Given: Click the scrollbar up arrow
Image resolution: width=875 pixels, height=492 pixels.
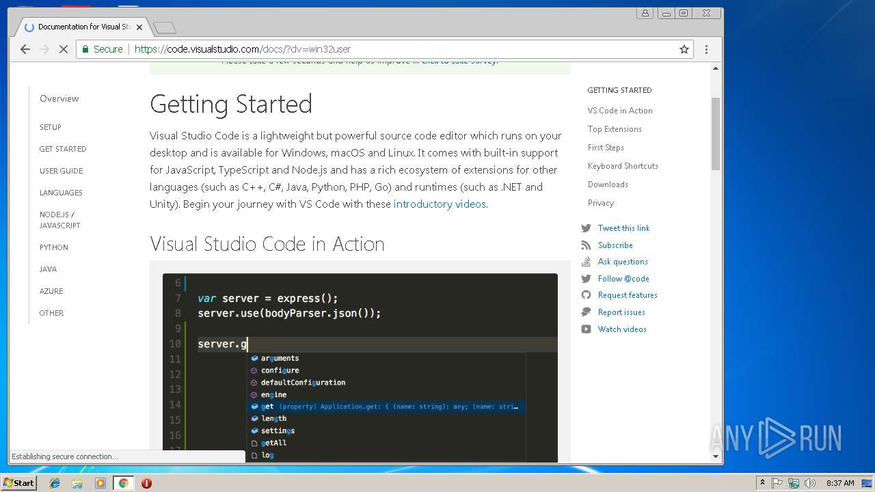Looking at the screenshot, I should [716, 68].
